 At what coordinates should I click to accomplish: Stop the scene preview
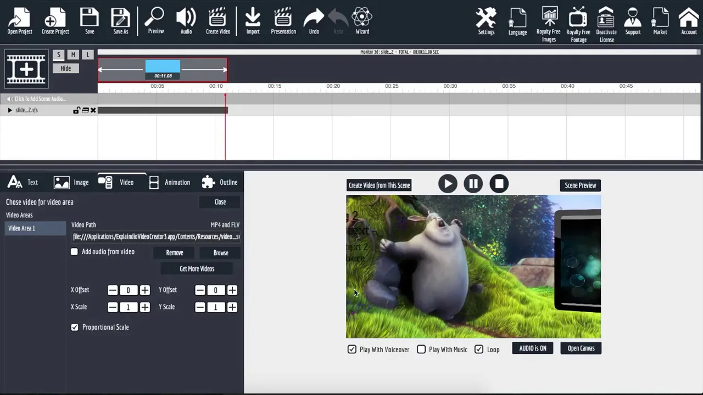point(499,184)
